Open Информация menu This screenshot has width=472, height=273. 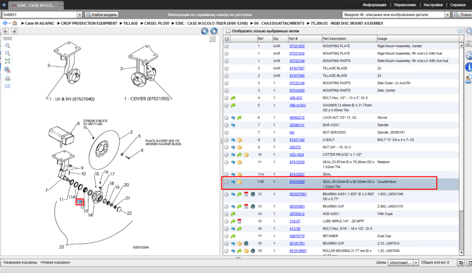(x=374, y=5)
